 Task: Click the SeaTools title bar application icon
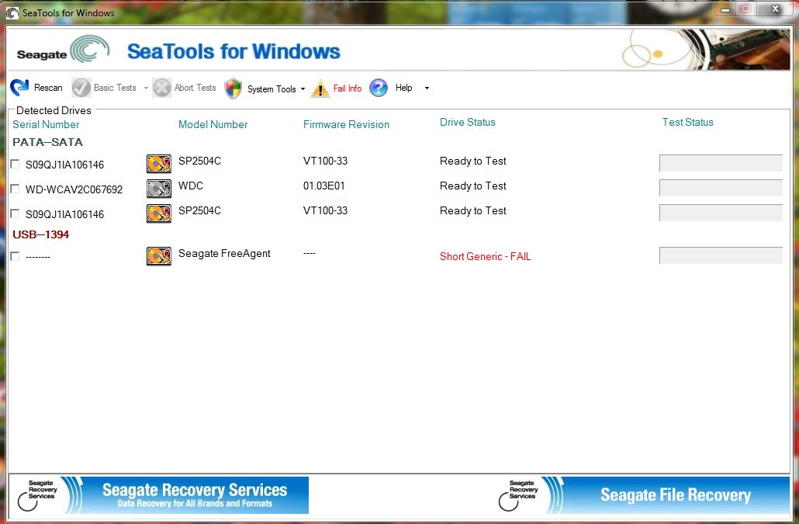pyautogui.click(x=12, y=12)
